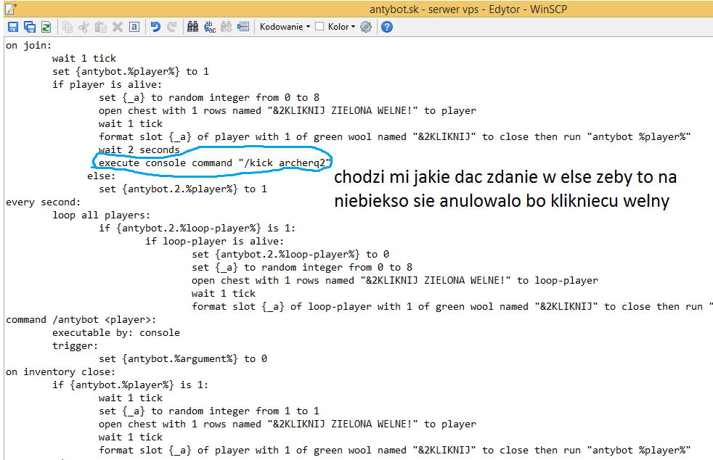Screen dimensions: 713x460
Task: Cut the selection with the scissors icon
Action: tap(84, 27)
